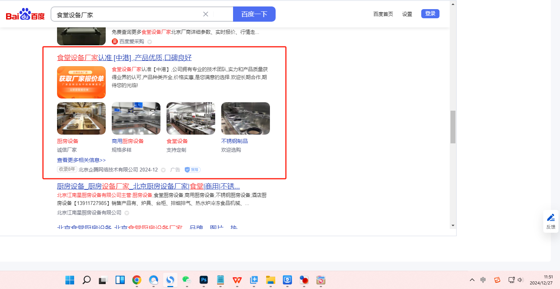The height and width of the screenshot is (289, 560).
Task: Click the 广告 label
Action: click(x=175, y=170)
